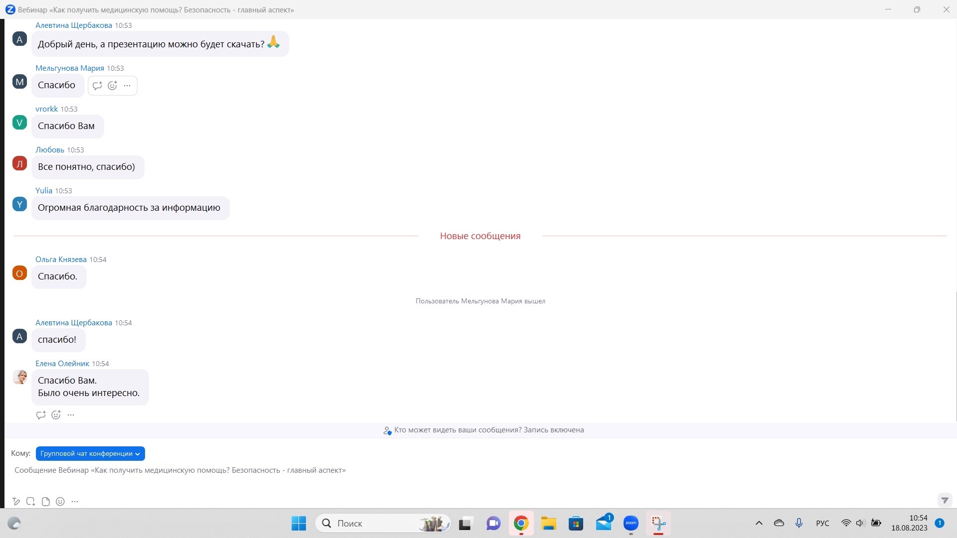The height and width of the screenshot is (538, 957).
Task: Open the purple video chat app in taskbar
Action: point(493,524)
